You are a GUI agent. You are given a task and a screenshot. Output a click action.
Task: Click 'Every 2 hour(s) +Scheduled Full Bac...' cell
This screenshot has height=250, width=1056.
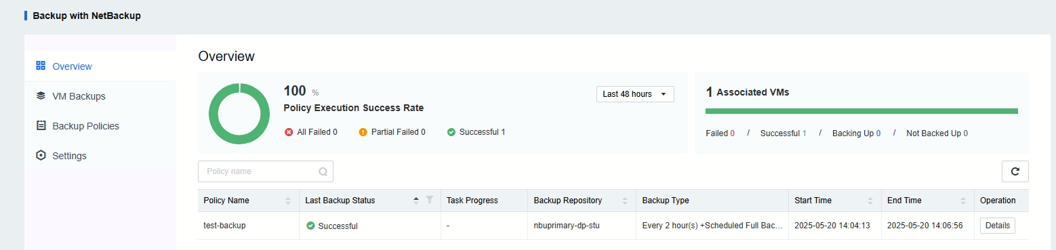coord(712,226)
